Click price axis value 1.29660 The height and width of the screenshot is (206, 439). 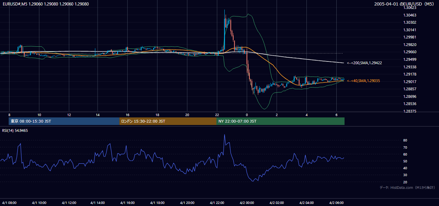(x=410, y=52)
